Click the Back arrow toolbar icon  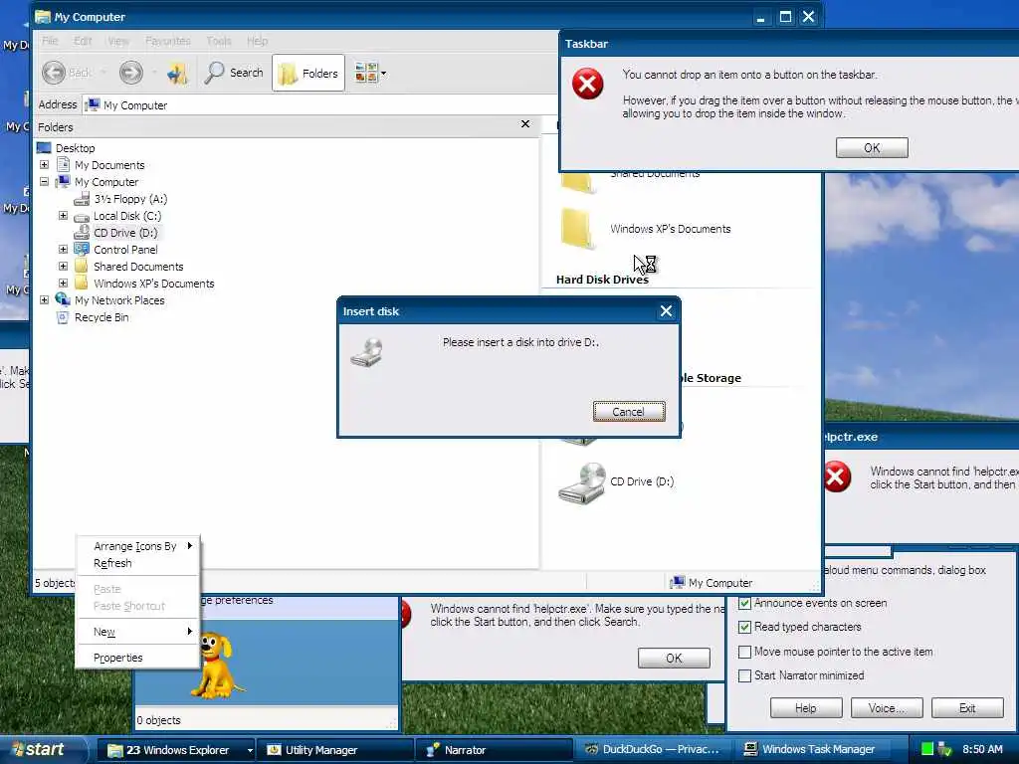point(54,73)
